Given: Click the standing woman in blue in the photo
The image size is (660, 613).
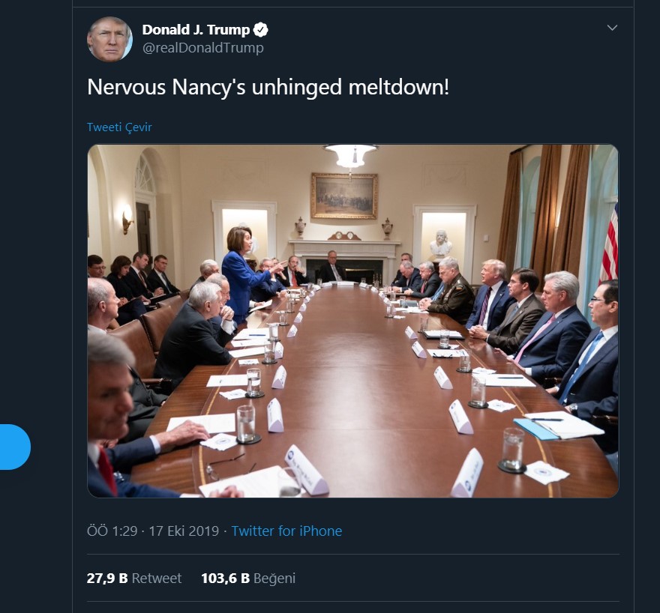Looking at the screenshot, I should pyautogui.click(x=243, y=274).
